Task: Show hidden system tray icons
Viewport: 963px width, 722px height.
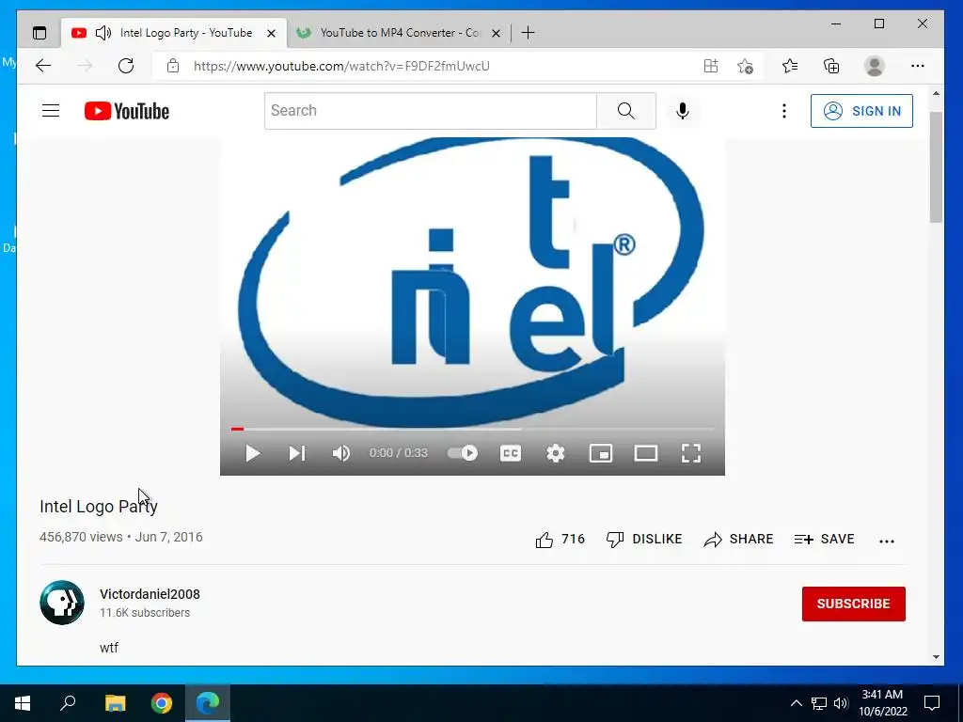Action: coord(796,703)
